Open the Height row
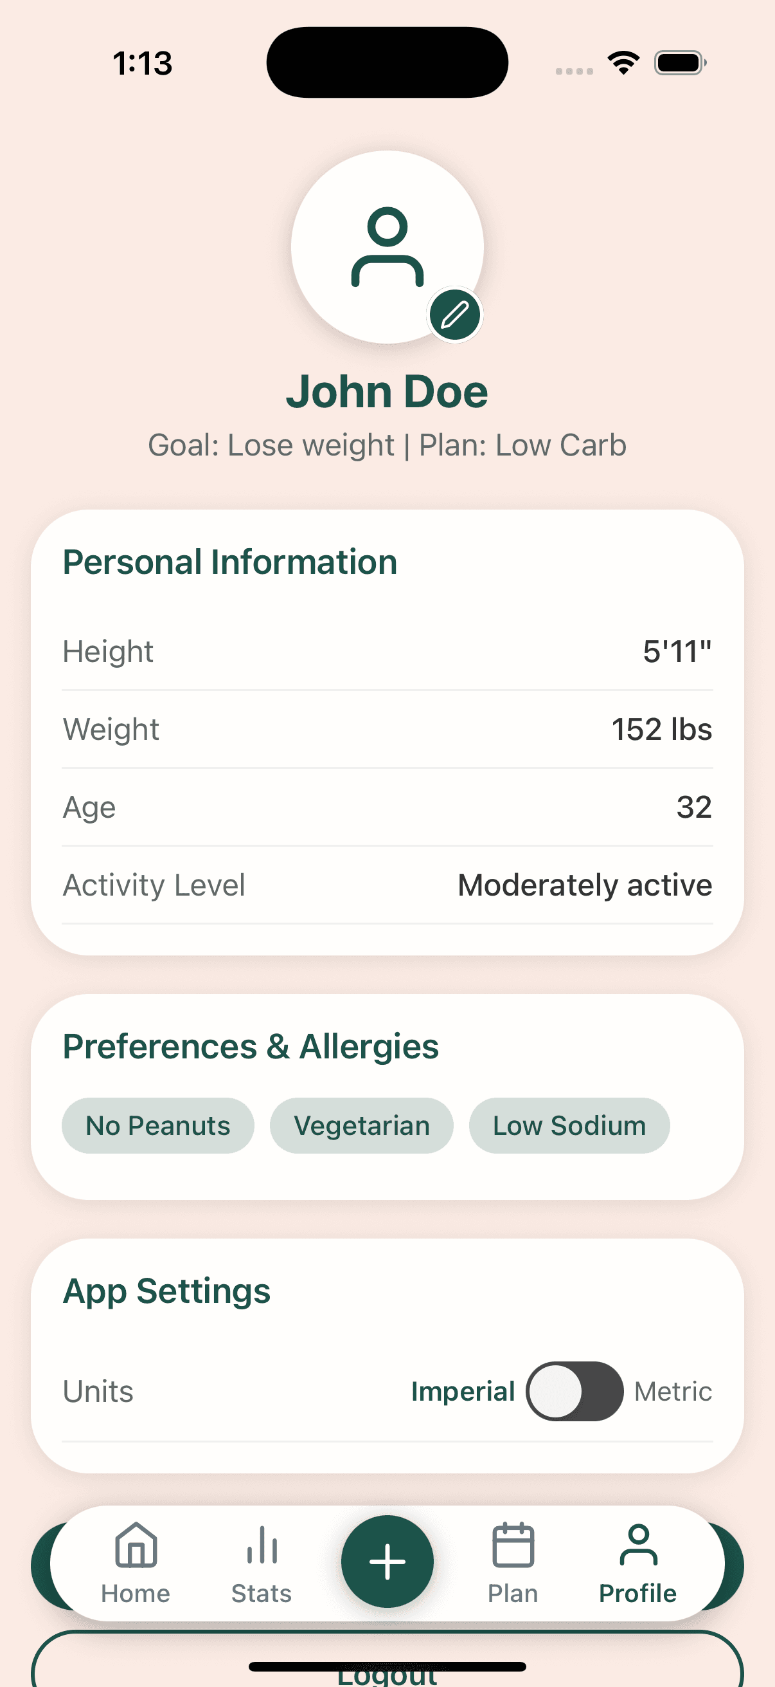Image resolution: width=775 pixels, height=1687 pixels. click(386, 652)
